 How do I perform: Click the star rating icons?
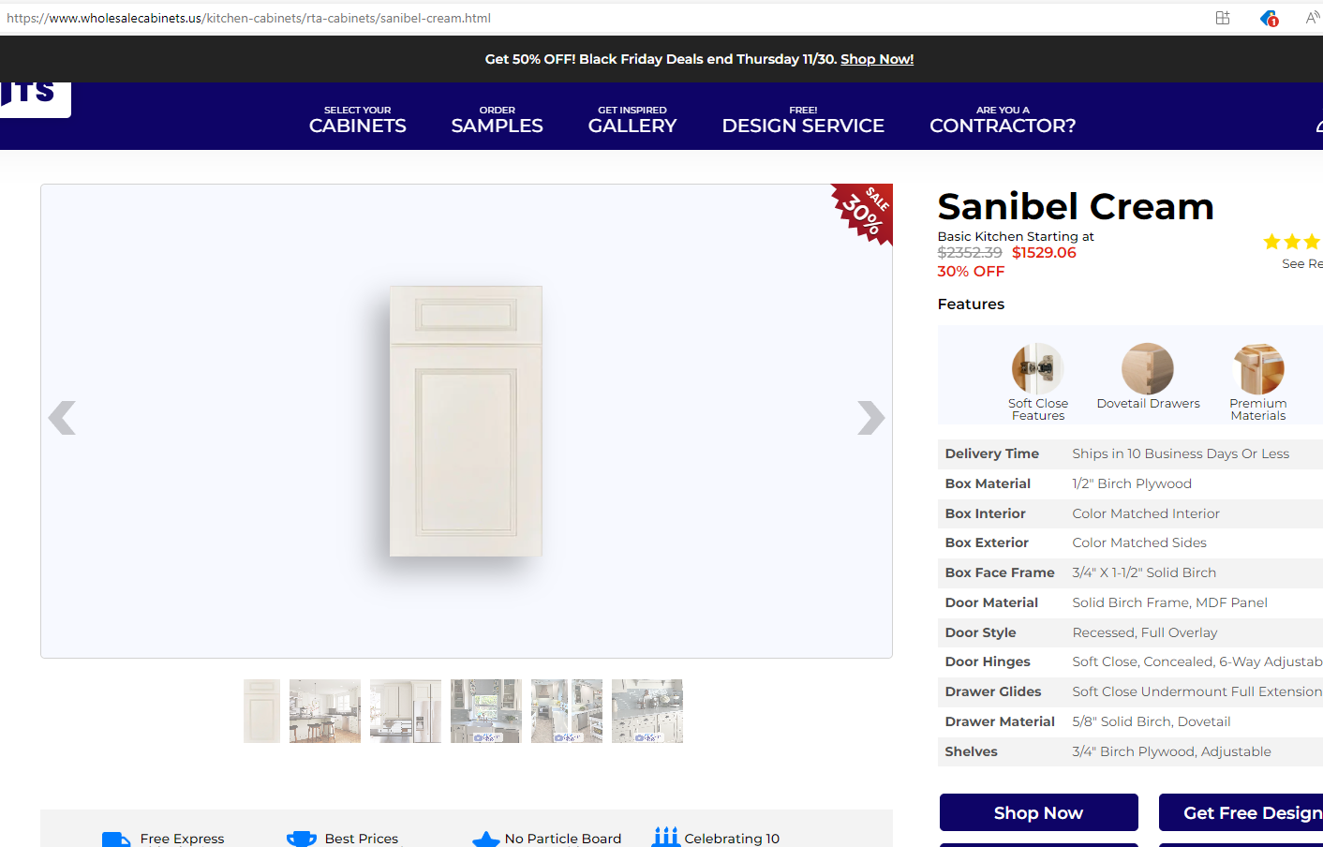(x=1293, y=242)
